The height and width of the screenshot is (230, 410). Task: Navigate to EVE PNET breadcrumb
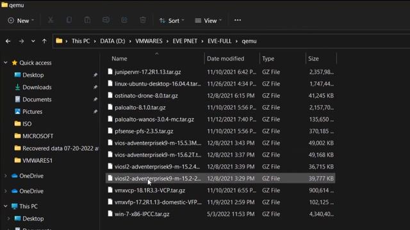click(185, 41)
